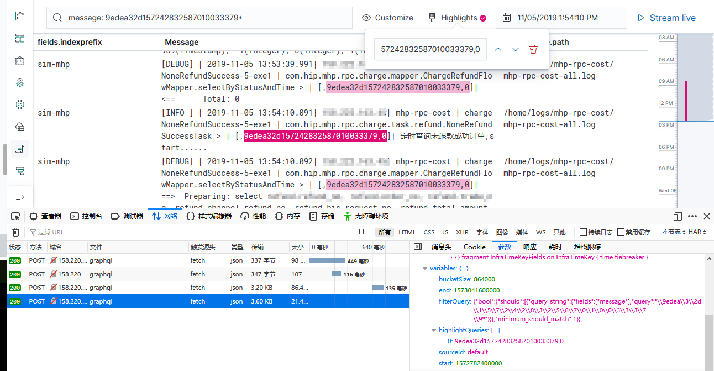Pause network recording in devtools

coord(361,232)
